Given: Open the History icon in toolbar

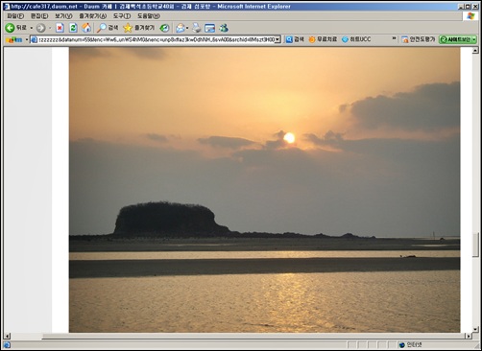Looking at the screenshot, I should [164, 28].
